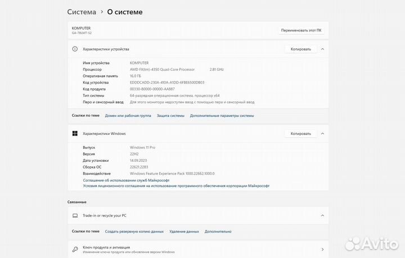Collapse the Характеристики Windows section
Viewport: 405px width, 258px height.
coord(322,134)
